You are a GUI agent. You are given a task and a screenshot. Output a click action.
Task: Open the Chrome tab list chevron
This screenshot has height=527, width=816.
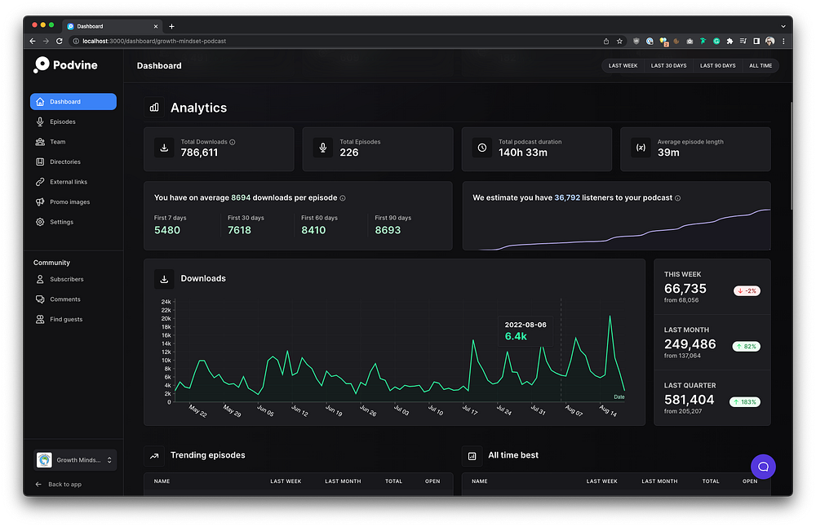tap(783, 26)
